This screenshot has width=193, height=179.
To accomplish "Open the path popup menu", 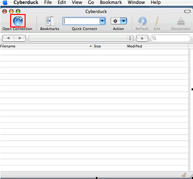I will pyautogui.click(x=81, y=38).
